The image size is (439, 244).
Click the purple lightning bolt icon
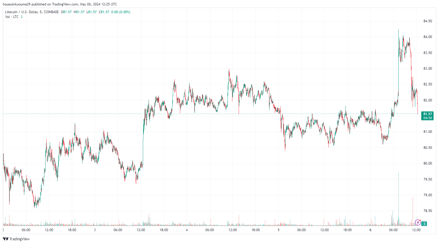[x=418, y=222]
